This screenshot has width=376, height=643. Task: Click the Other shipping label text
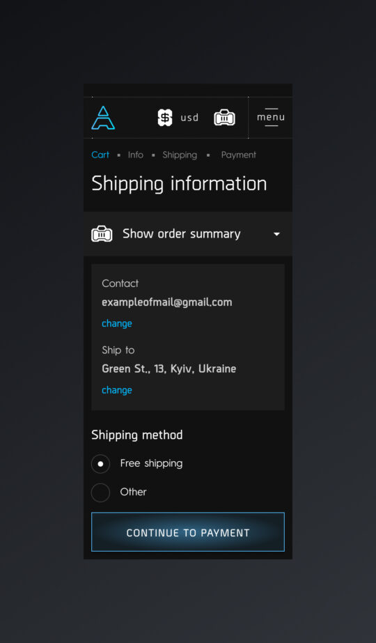click(133, 492)
